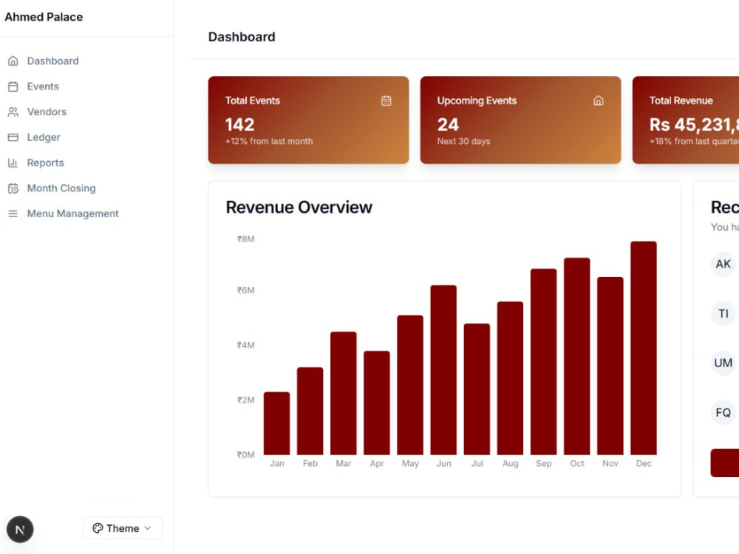
Task: Click the Menu Management list icon
Action: (x=13, y=213)
